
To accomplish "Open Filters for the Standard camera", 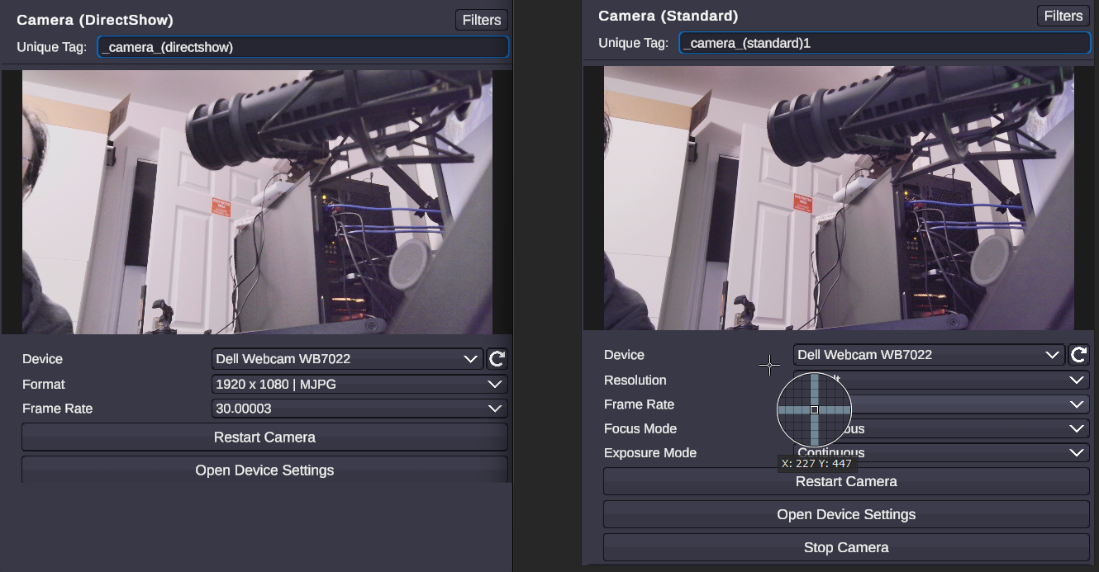I will pos(1063,15).
